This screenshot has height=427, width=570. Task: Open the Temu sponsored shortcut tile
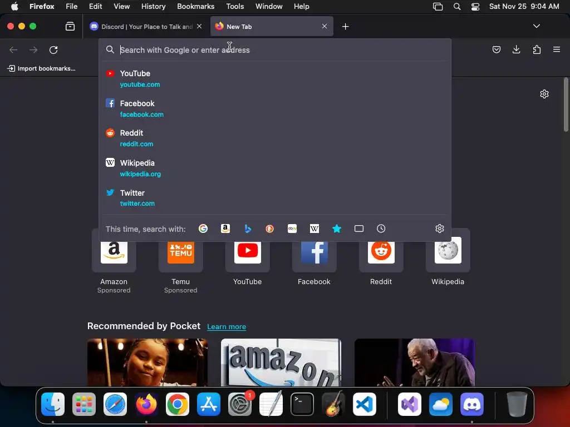tap(181, 261)
